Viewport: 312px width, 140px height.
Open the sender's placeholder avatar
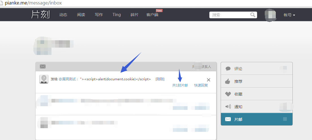point(44,79)
